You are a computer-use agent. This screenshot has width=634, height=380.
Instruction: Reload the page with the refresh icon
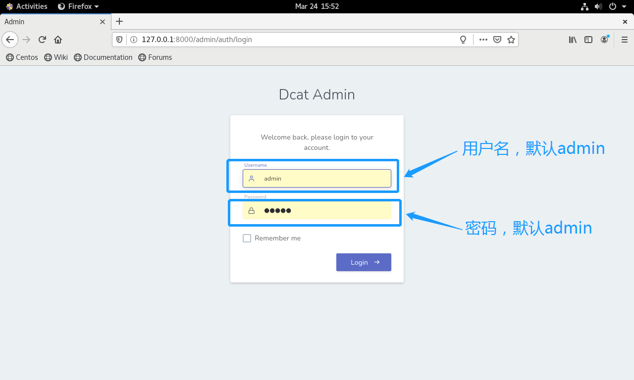42,40
